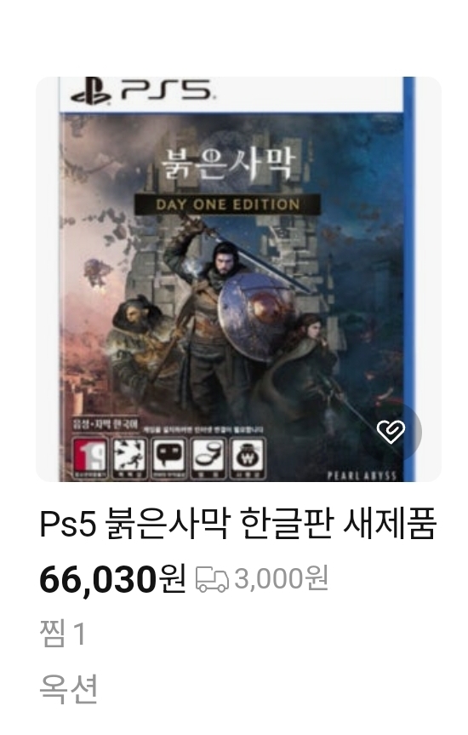
Task: Click the 옥션 seller label
Action: click(68, 689)
